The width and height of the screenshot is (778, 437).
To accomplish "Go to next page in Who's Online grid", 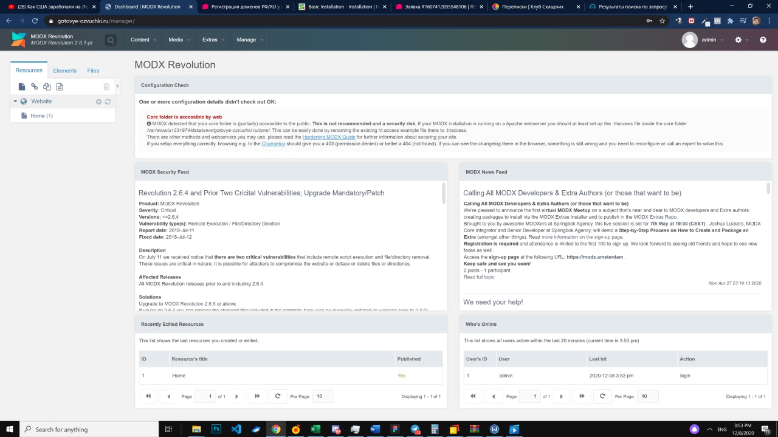I will coord(561,396).
